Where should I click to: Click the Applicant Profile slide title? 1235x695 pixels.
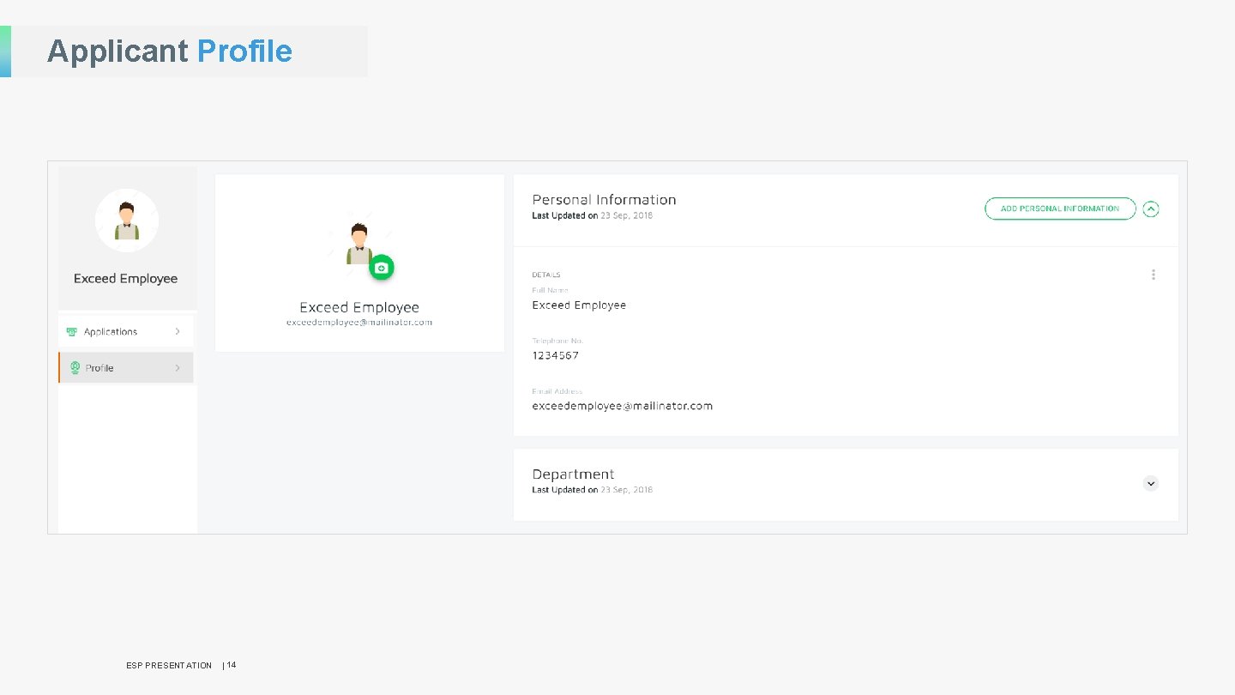(170, 51)
